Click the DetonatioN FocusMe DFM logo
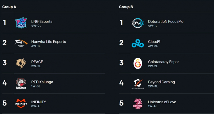 [138, 23]
